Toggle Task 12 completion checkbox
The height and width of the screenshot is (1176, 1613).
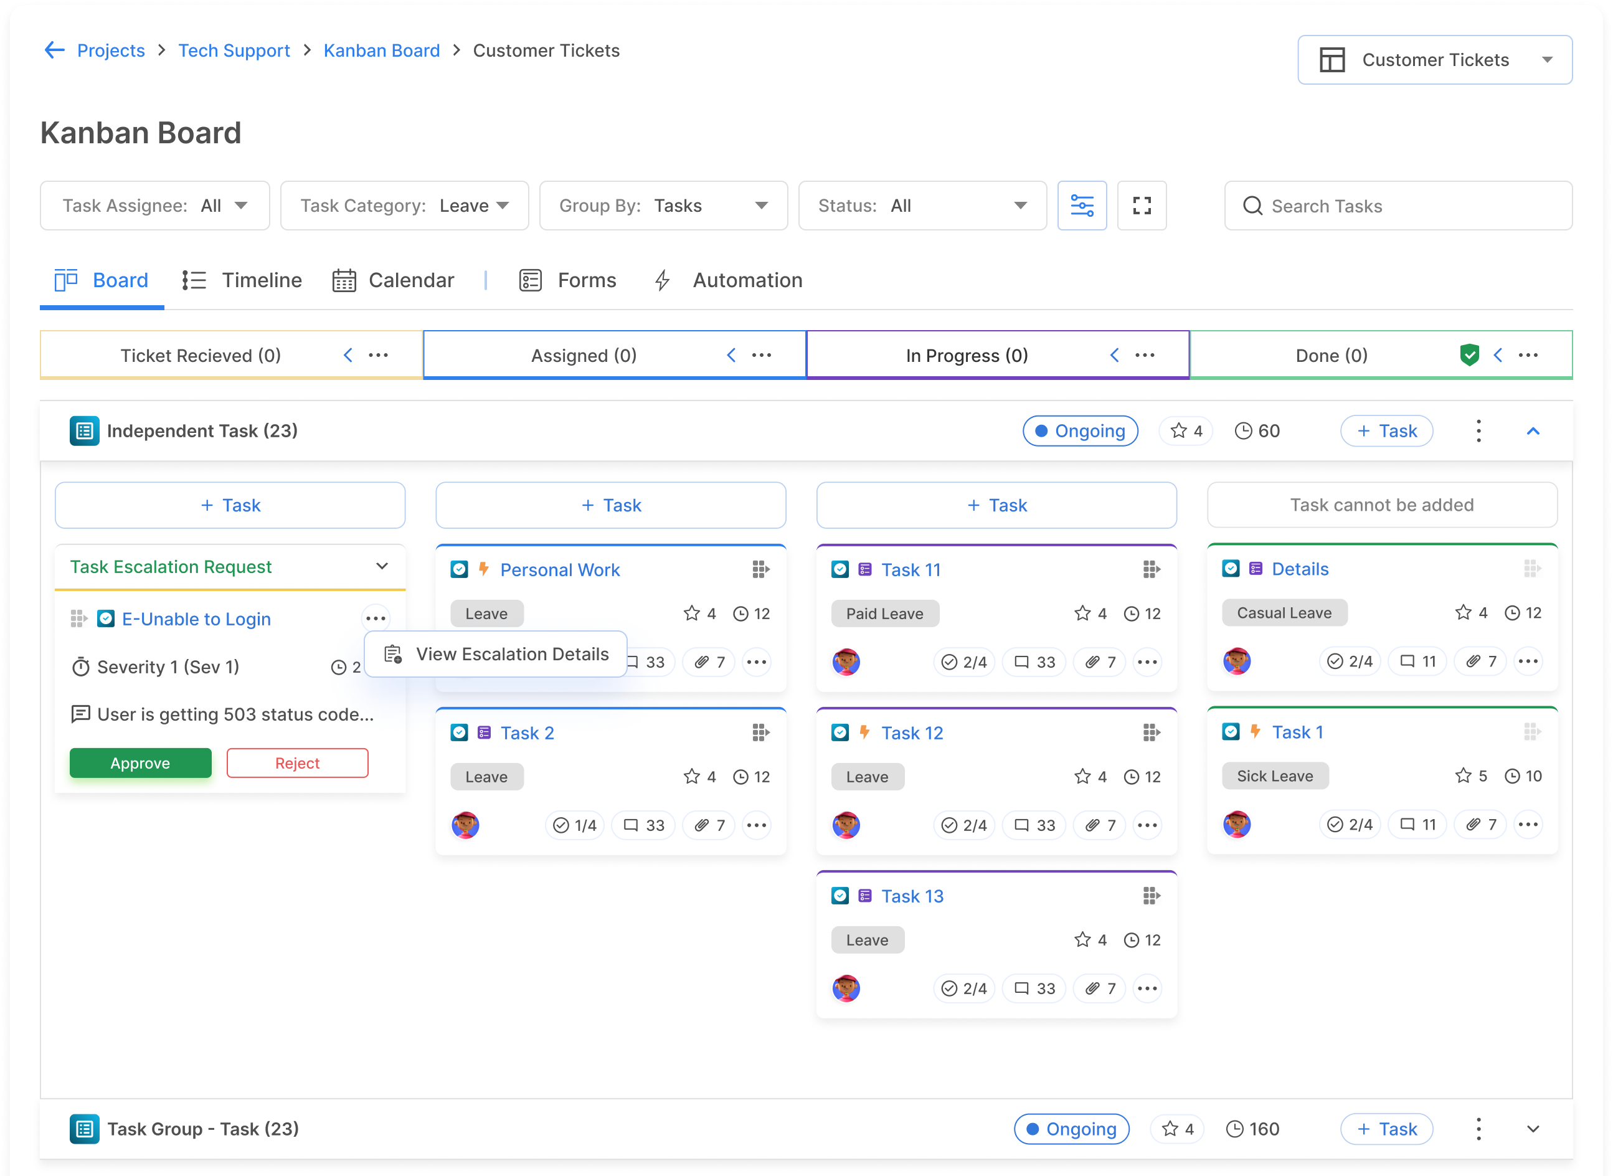(840, 732)
